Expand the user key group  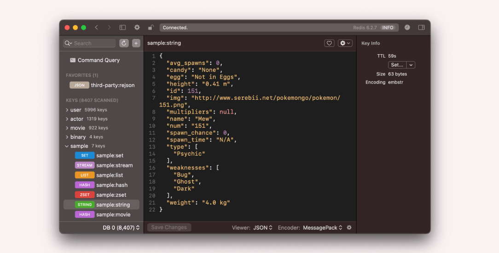point(67,110)
